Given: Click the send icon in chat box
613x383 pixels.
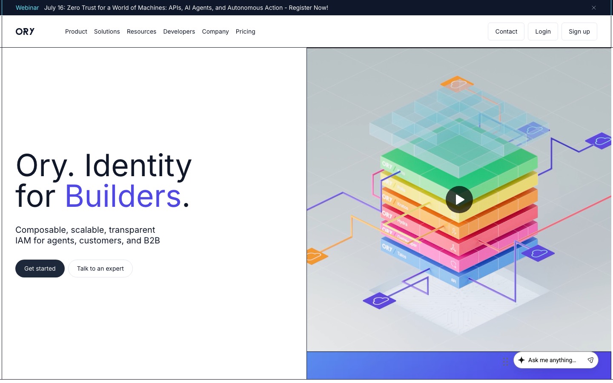Looking at the screenshot, I should (x=590, y=360).
